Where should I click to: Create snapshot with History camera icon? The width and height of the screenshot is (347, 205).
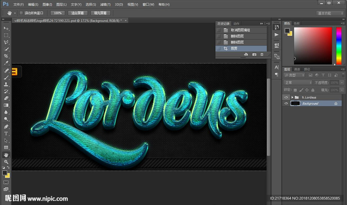[254, 54]
